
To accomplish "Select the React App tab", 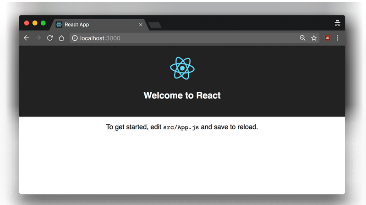I will click(x=99, y=25).
